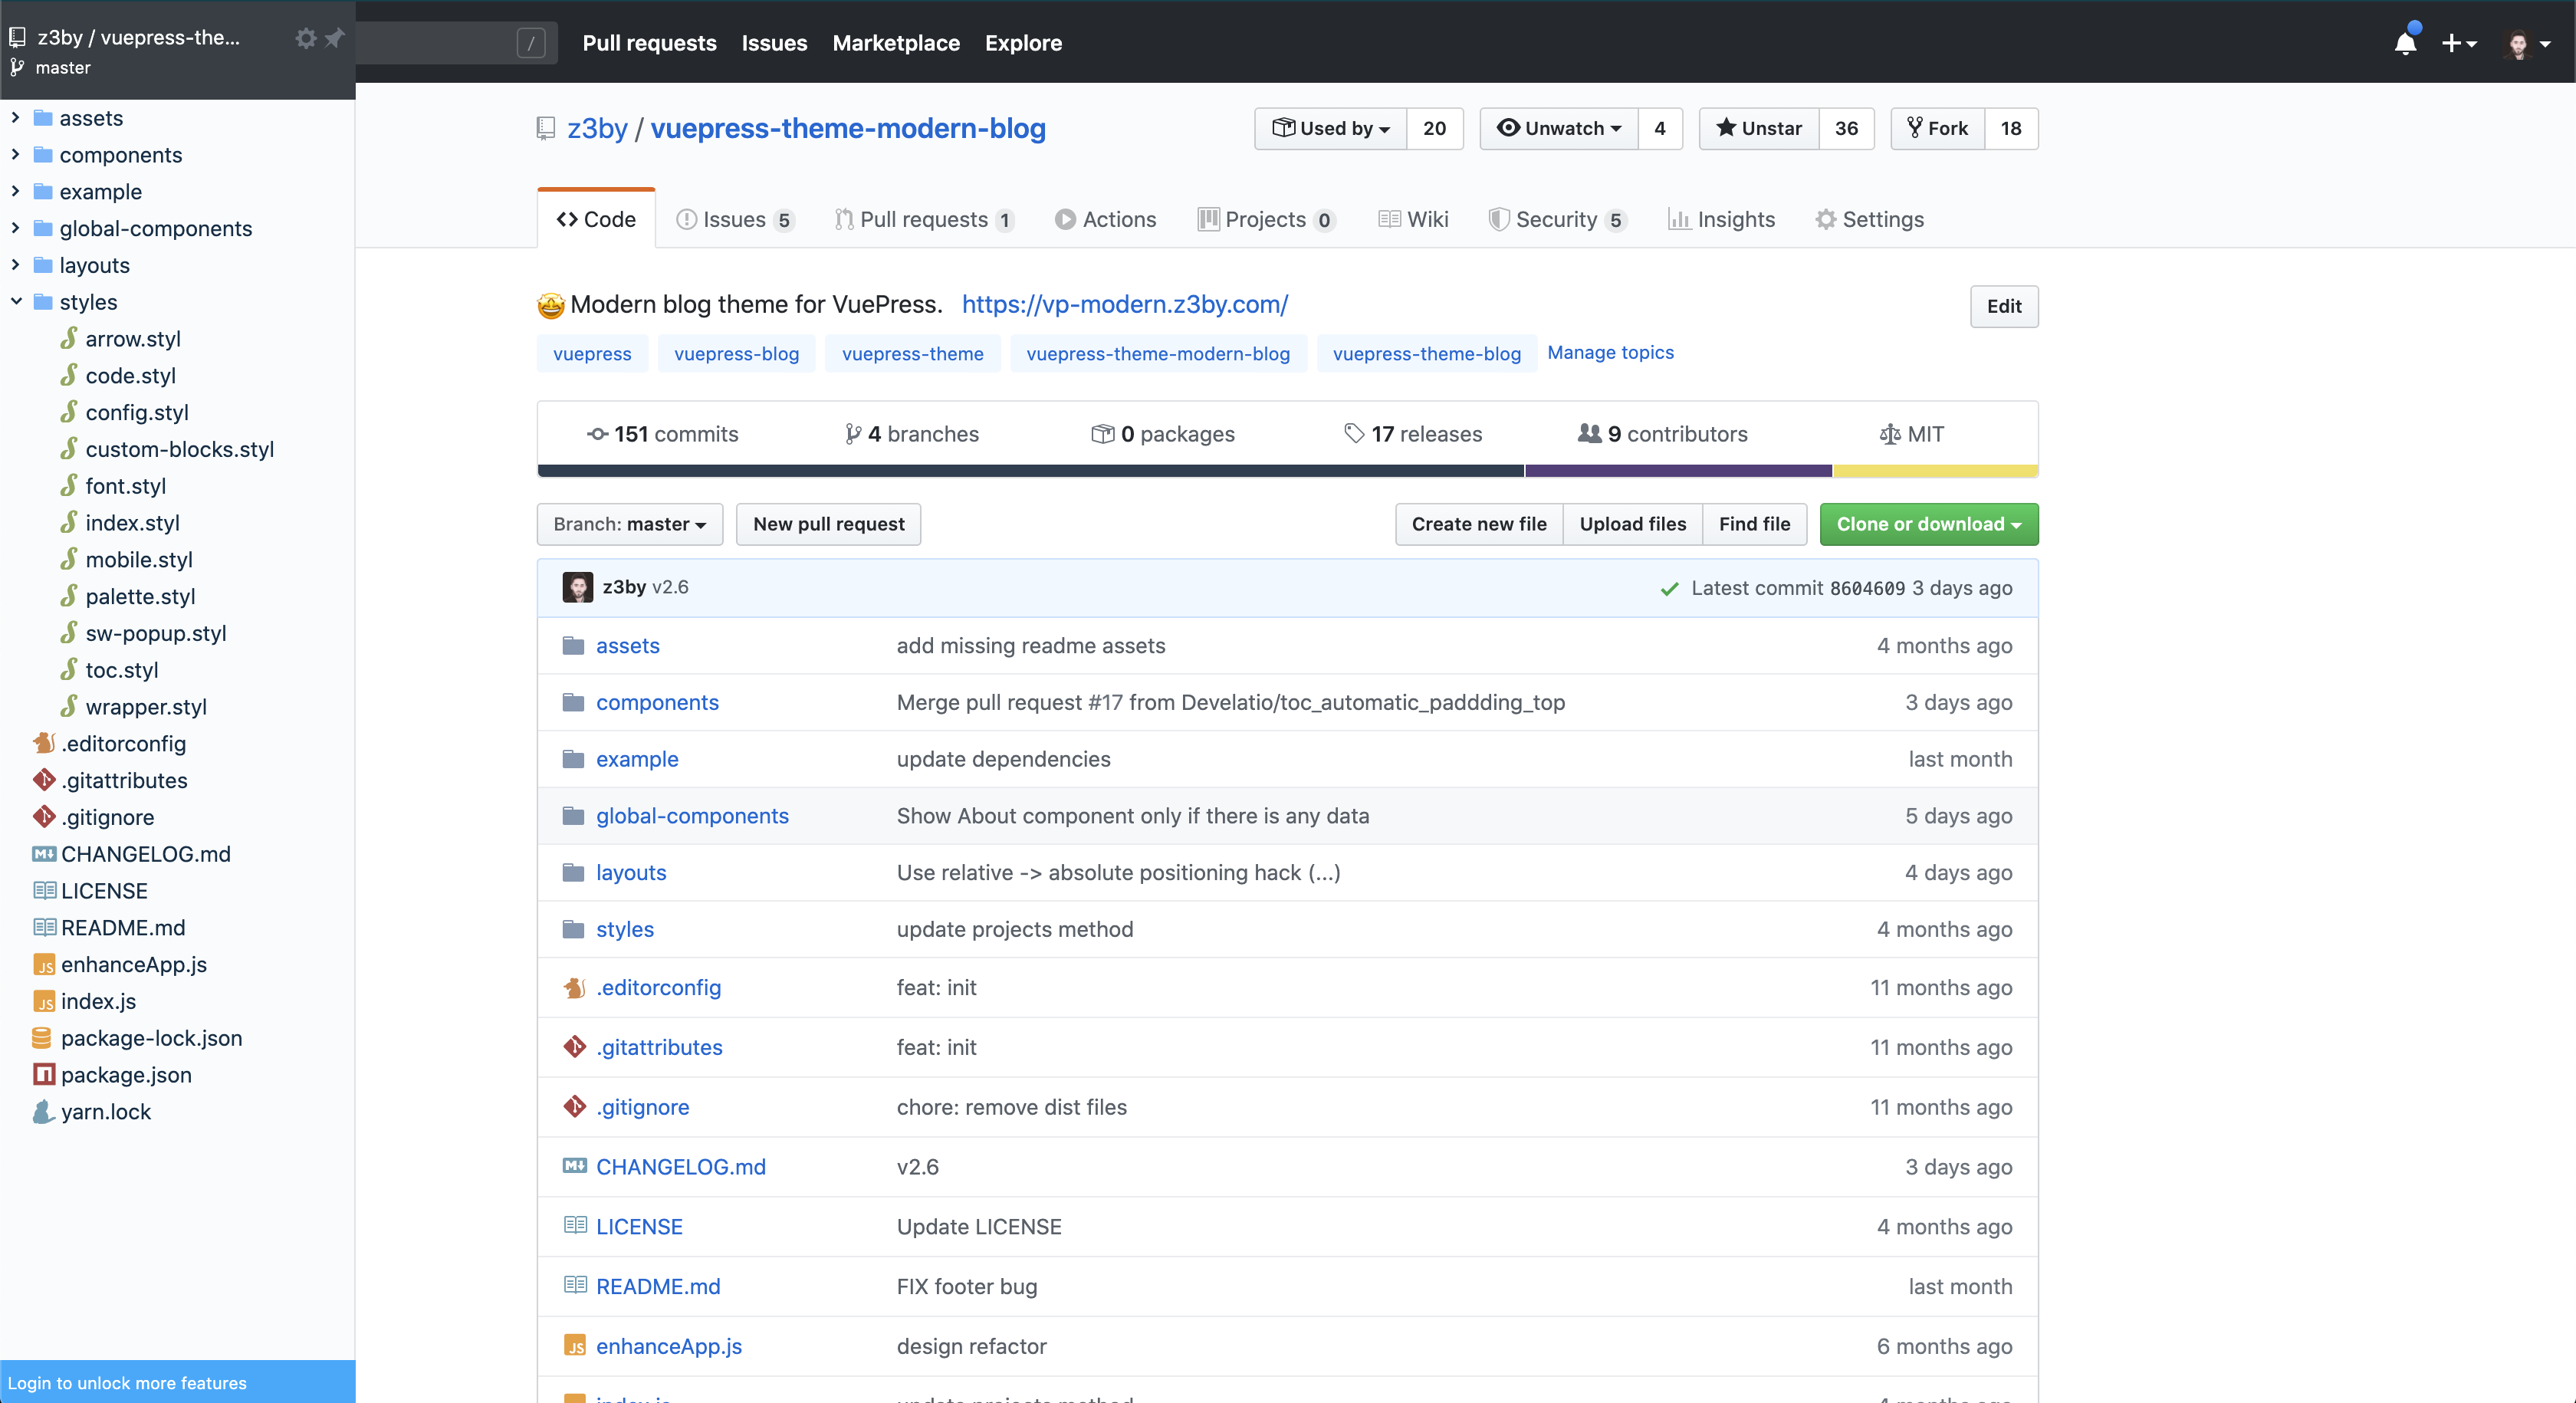The width and height of the screenshot is (2576, 1403).
Task: Click z3by avatar in latest commit row
Action: (x=577, y=587)
